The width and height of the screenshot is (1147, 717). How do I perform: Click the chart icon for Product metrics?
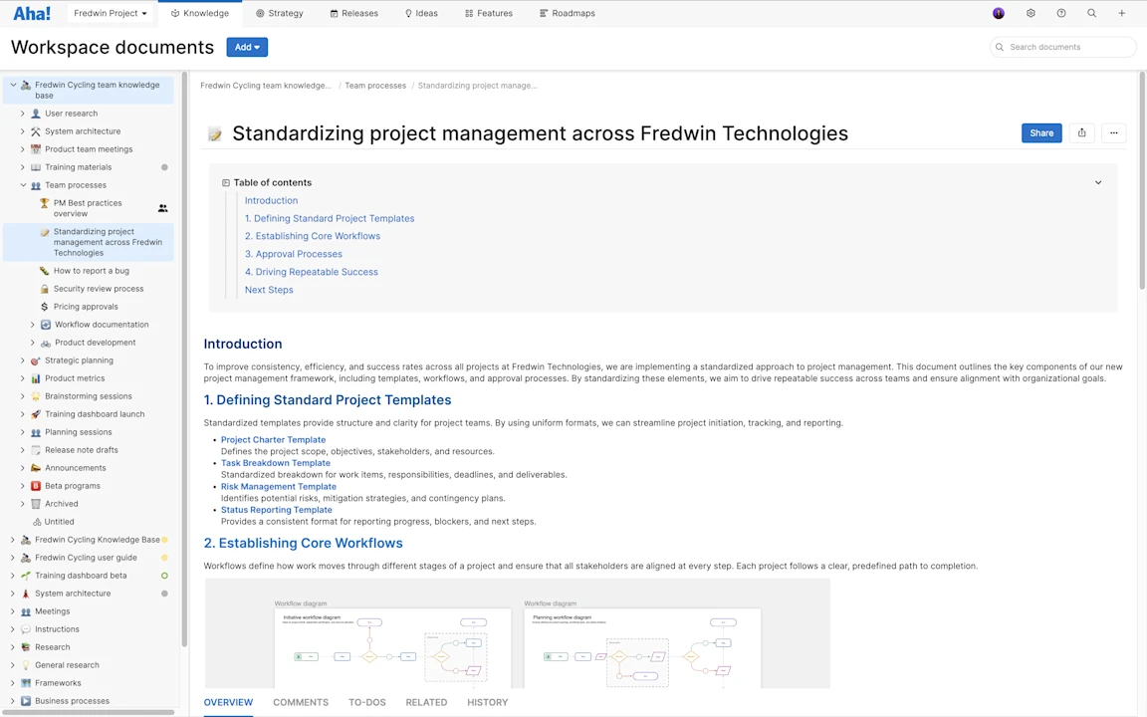(35, 378)
